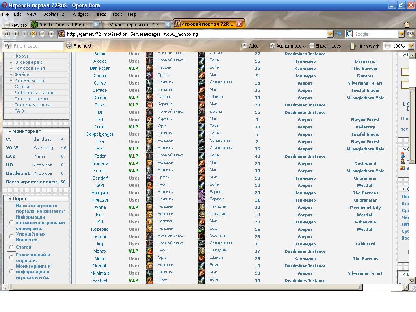Click the Rogue class icon in Kozepec row
This screenshot has height=312, width=416.
[x=201, y=229]
